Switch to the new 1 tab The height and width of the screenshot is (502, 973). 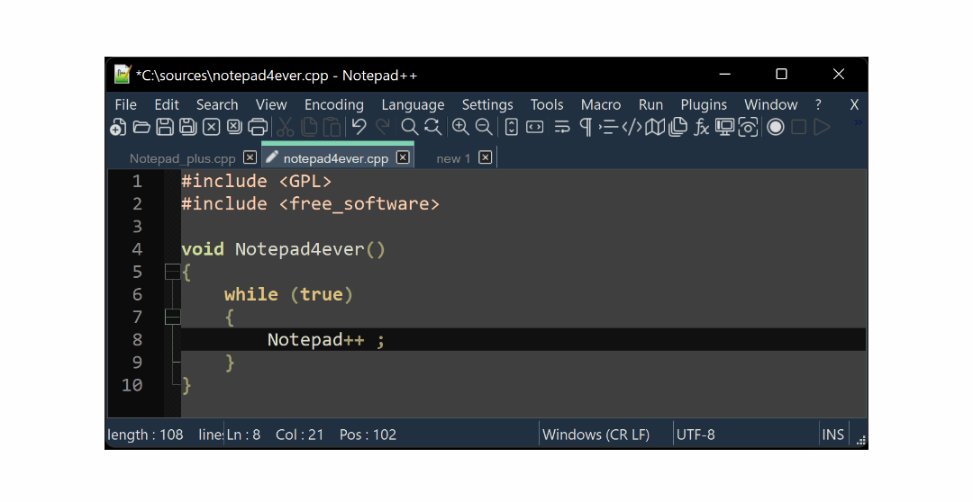coord(453,158)
